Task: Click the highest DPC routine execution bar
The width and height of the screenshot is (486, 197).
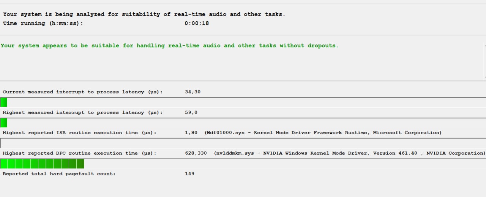Action: pyautogui.click(x=243, y=164)
